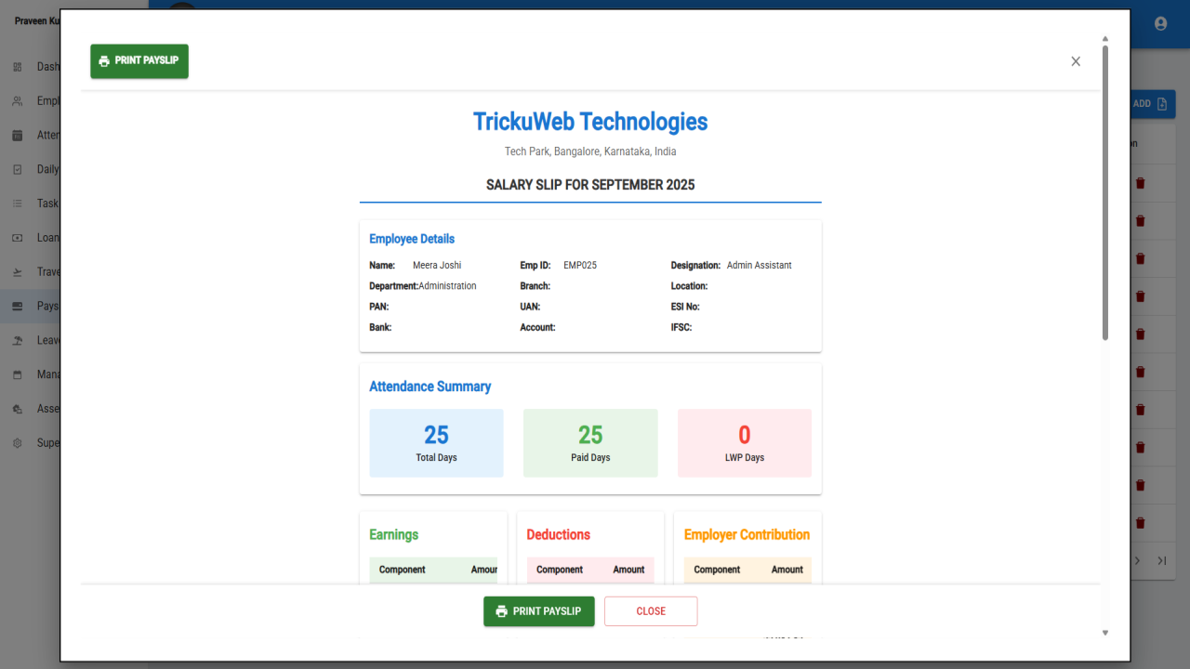Click the Super settings gear icon in the sidebar

(17, 443)
